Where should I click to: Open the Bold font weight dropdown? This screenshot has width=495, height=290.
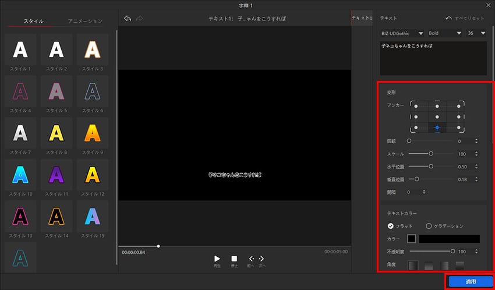click(x=445, y=33)
